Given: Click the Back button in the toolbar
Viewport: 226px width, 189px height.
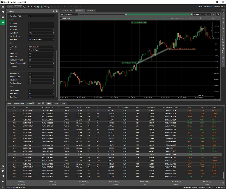Looking at the screenshot, I should coord(9,7).
